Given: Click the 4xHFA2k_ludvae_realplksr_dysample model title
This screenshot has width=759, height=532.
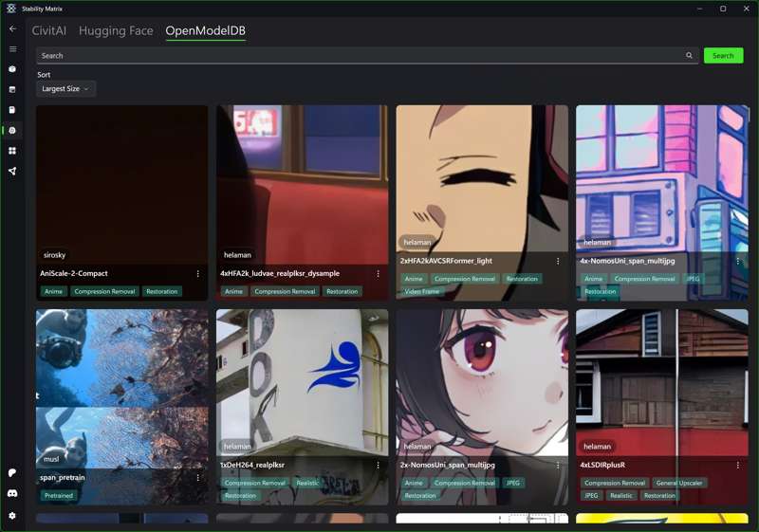Looking at the screenshot, I should pyautogui.click(x=280, y=274).
